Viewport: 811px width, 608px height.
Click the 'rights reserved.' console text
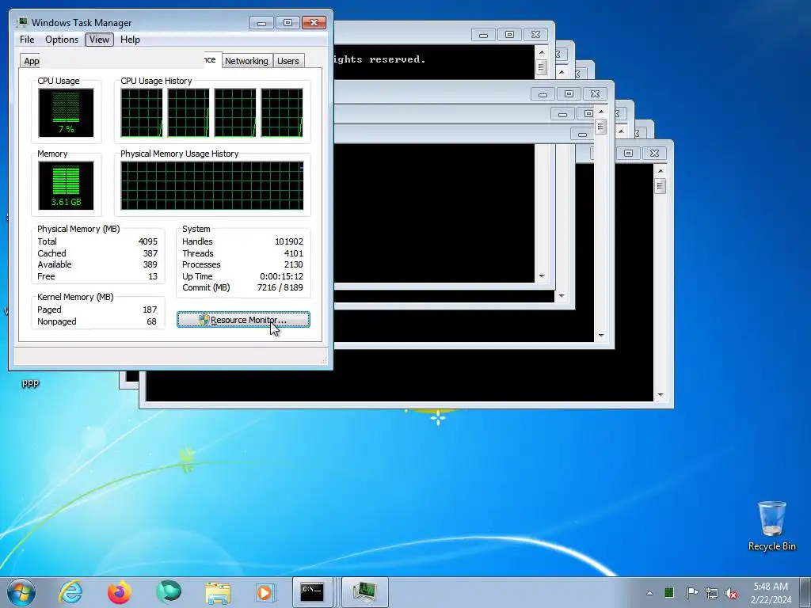[379, 59]
